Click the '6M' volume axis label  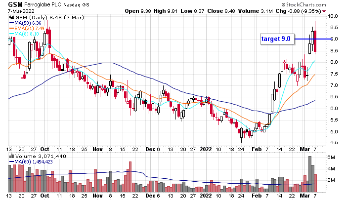tap(331, 158)
